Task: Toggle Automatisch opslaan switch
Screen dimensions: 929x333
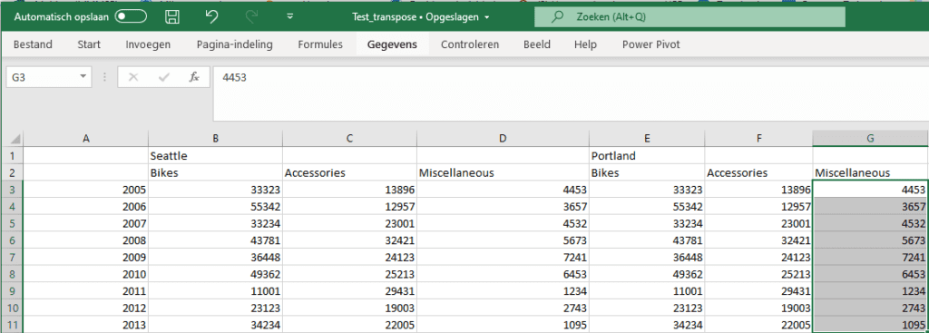Action: 131,16
